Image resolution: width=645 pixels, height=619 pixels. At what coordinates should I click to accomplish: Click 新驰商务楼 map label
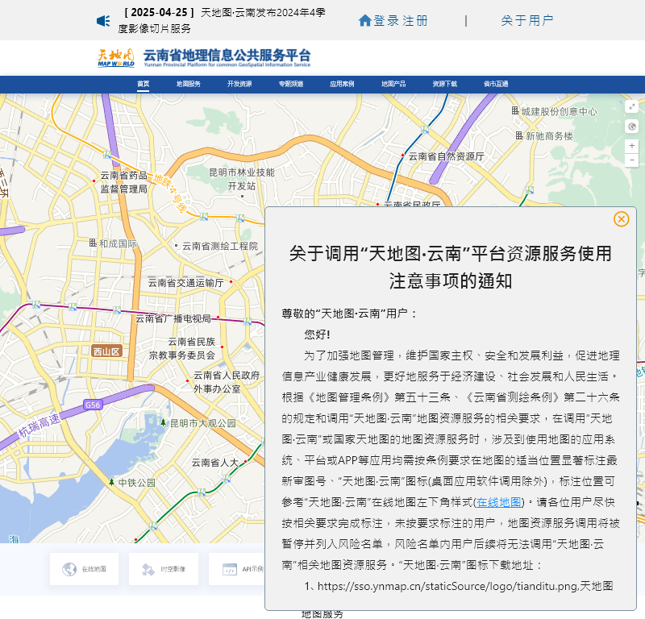[x=549, y=135]
